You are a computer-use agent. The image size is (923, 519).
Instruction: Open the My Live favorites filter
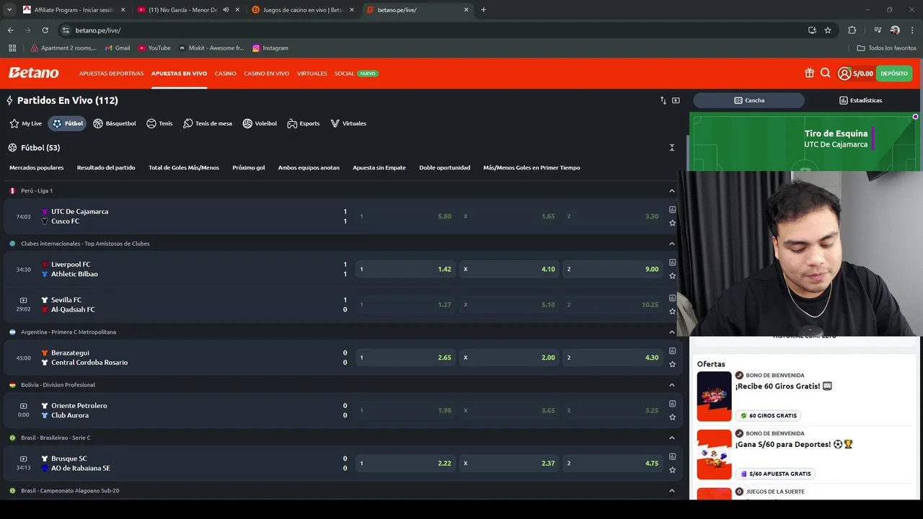click(x=26, y=123)
